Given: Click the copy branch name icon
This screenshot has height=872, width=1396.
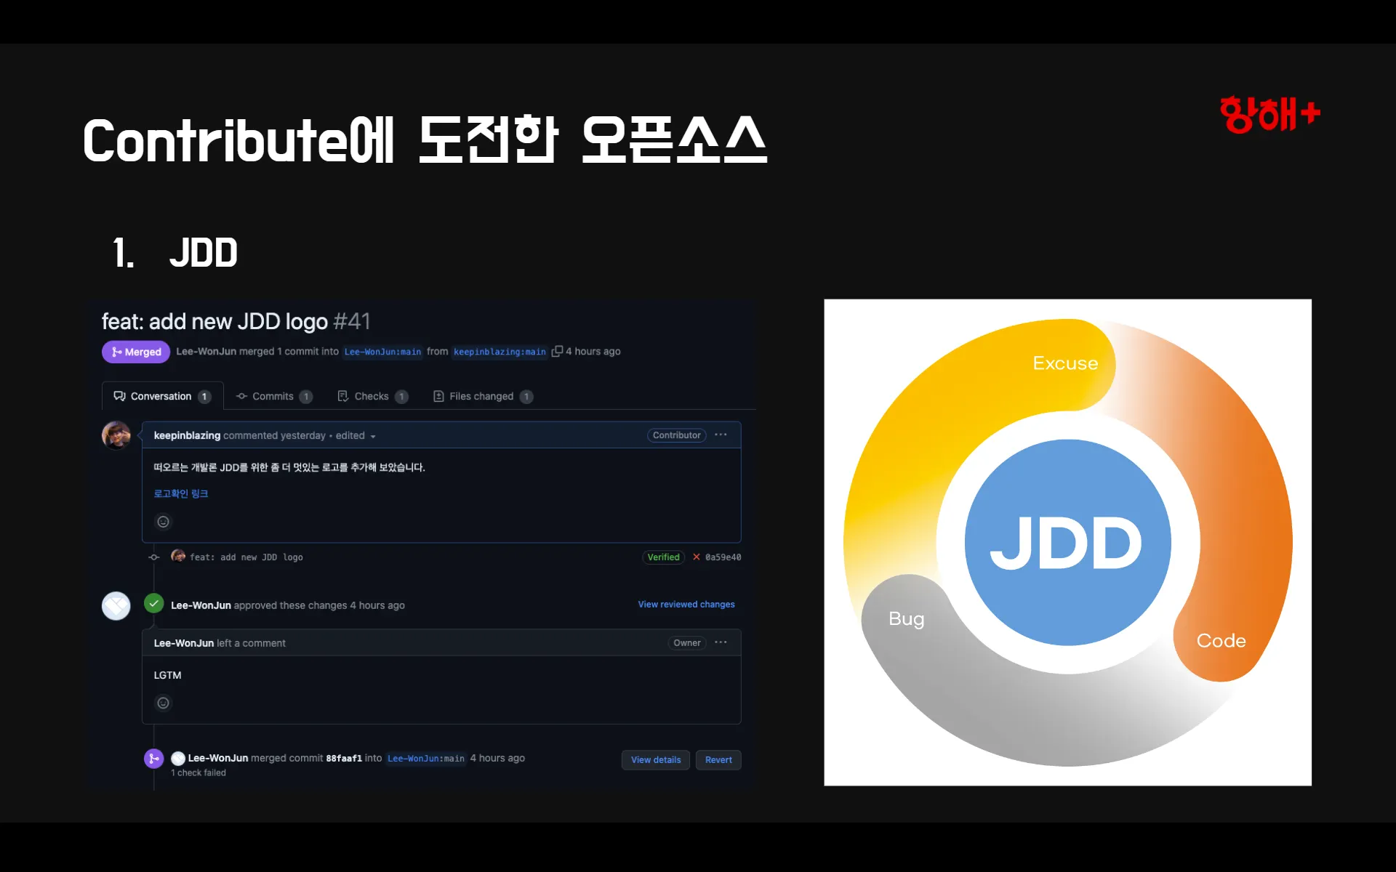Looking at the screenshot, I should 557,351.
